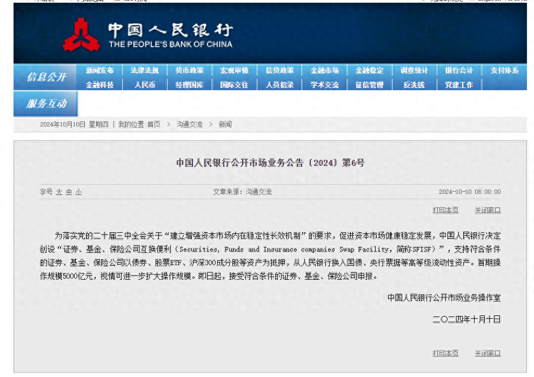The image size is (534, 377).
Task: Go to 首页 homepage via breadcrumb
Action: pyautogui.click(x=156, y=124)
